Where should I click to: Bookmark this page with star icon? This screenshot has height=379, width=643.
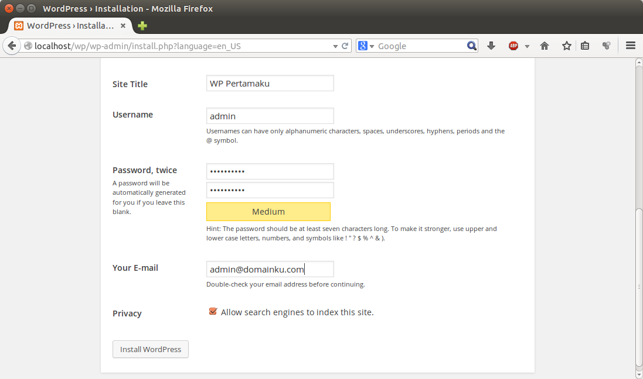pos(566,46)
